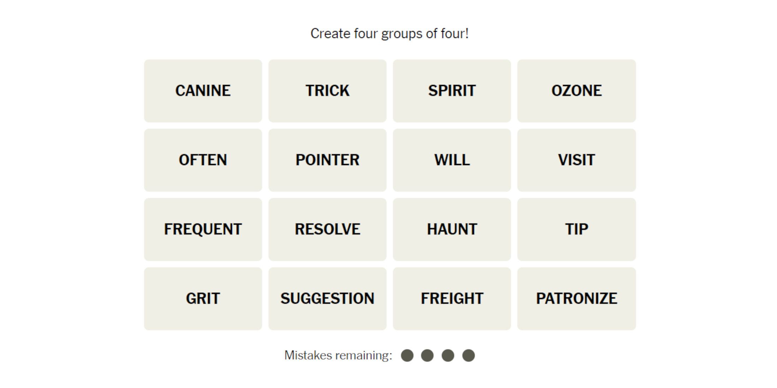Click the last mistakes remaining dot
Image resolution: width=777 pixels, height=388 pixels.
point(468,355)
